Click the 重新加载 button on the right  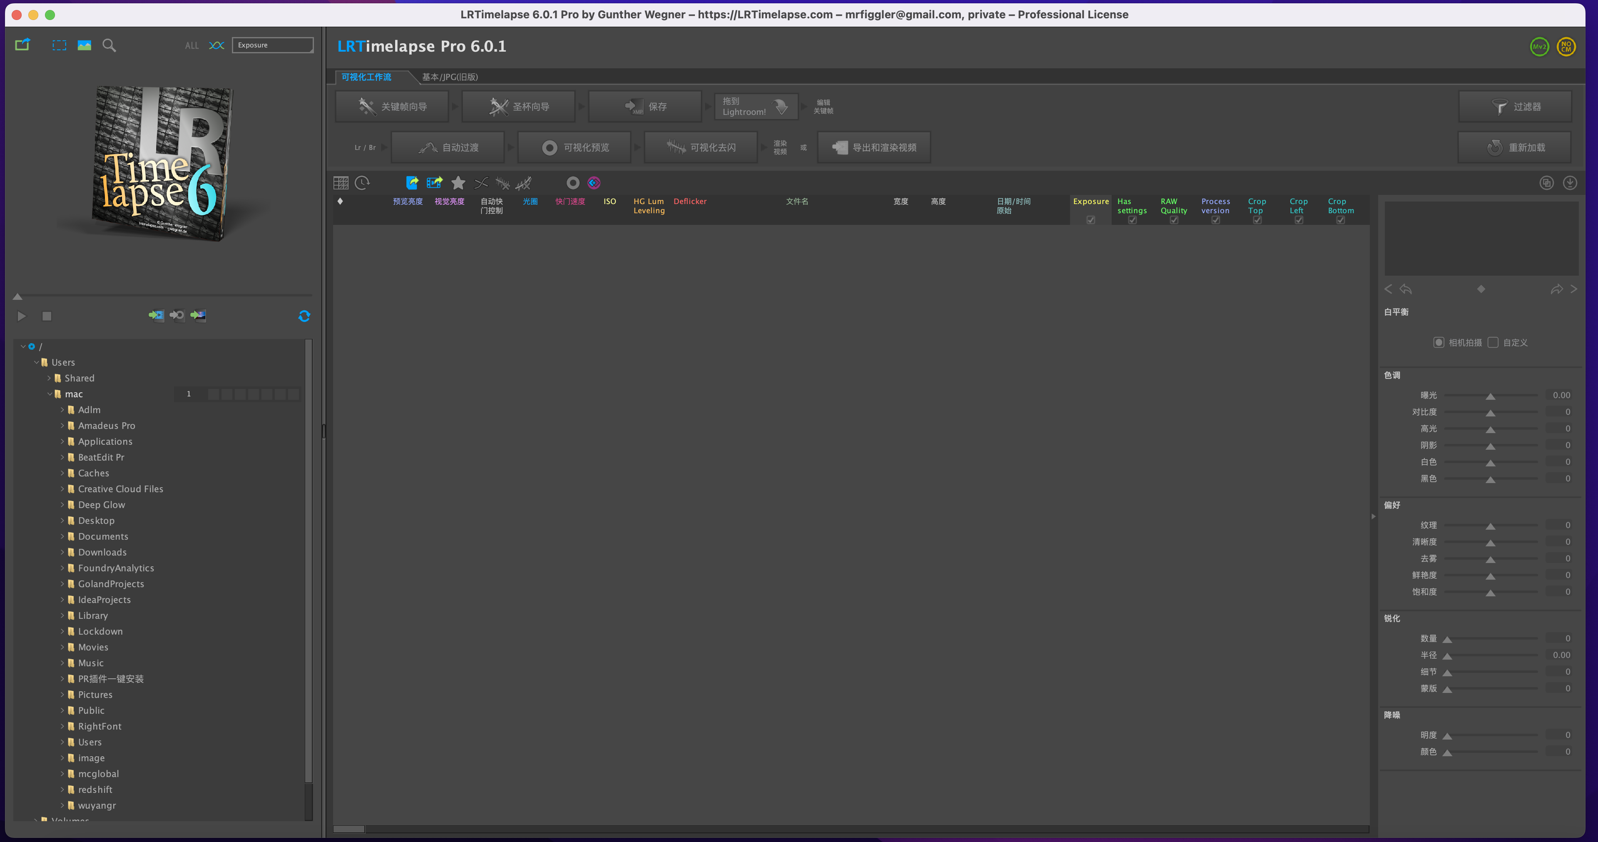pyautogui.click(x=1514, y=147)
